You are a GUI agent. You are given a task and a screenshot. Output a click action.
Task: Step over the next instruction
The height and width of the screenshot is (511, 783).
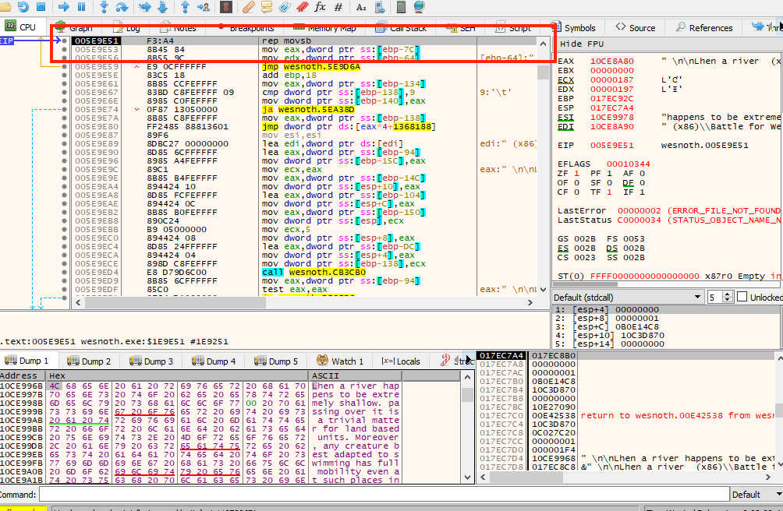click(x=122, y=6)
